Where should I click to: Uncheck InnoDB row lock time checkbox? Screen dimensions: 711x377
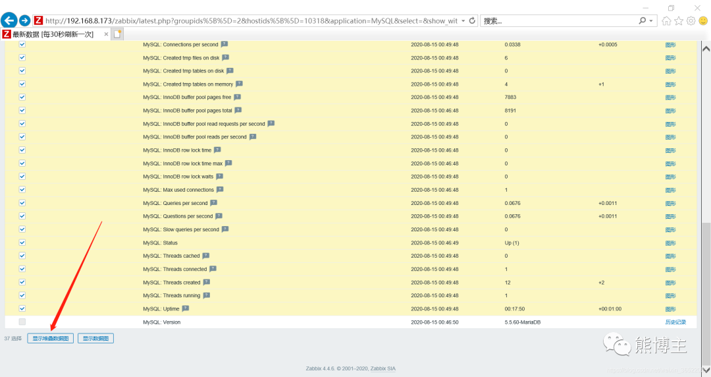[22, 150]
